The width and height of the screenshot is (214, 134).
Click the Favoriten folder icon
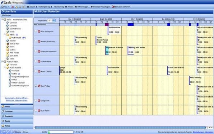click(8, 64)
